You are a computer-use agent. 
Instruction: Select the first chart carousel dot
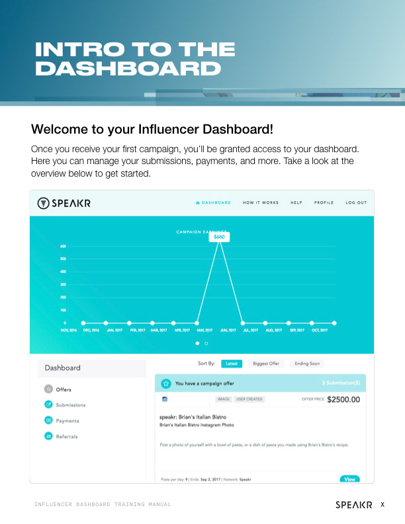(197, 343)
